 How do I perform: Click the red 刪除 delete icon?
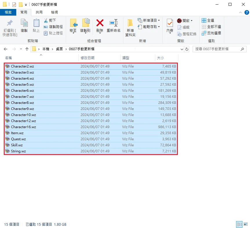click(x=100, y=23)
